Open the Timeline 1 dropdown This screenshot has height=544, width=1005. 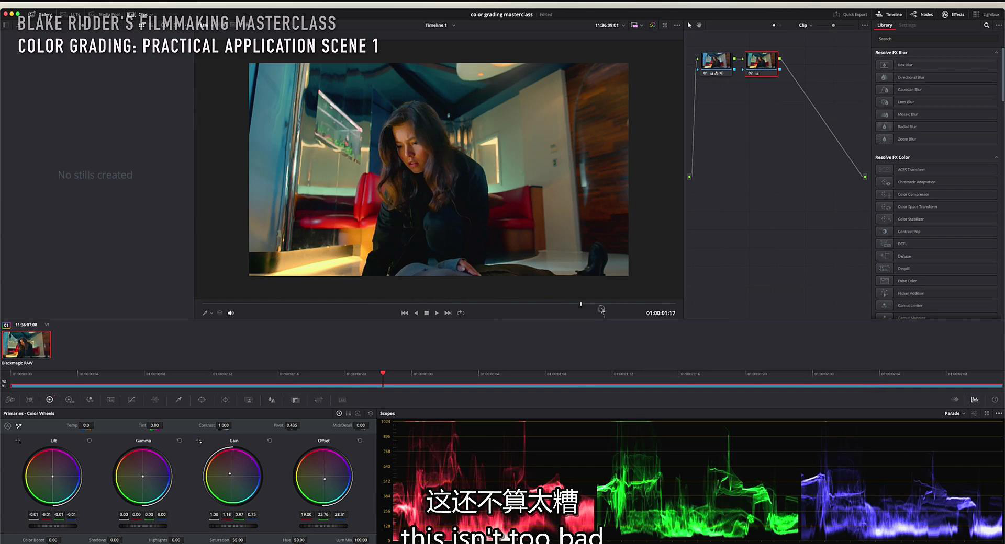[x=440, y=25]
